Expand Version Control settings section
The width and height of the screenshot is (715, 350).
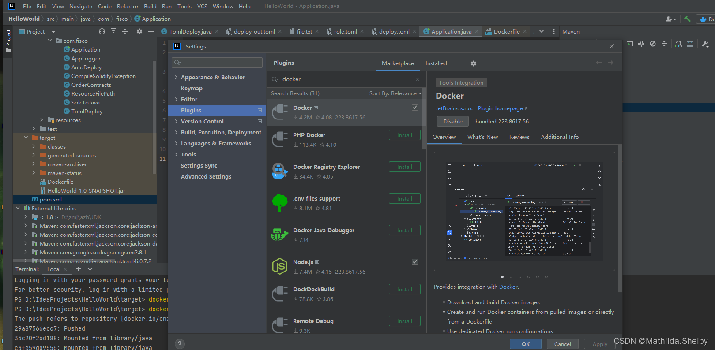pyautogui.click(x=176, y=122)
